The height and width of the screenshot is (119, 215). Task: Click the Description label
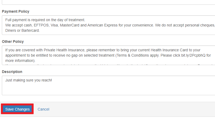pos(12,72)
